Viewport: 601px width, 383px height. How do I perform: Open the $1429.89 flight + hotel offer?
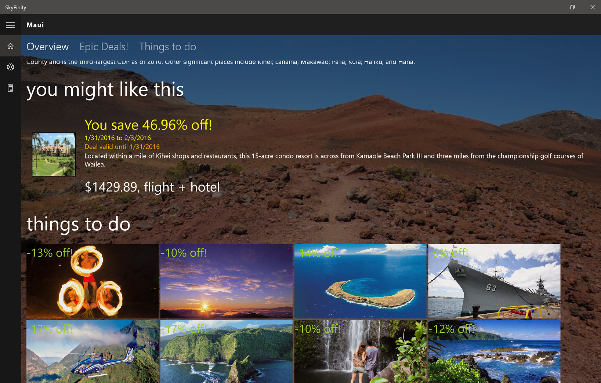pyautogui.click(x=152, y=187)
